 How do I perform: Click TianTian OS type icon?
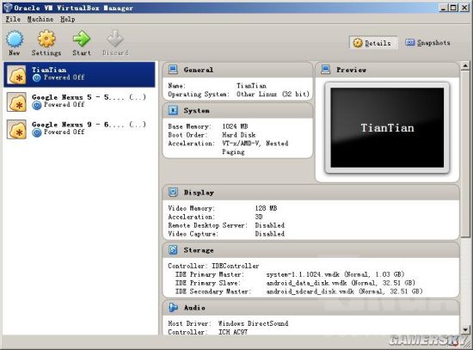pyautogui.click(x=17, y=75)
